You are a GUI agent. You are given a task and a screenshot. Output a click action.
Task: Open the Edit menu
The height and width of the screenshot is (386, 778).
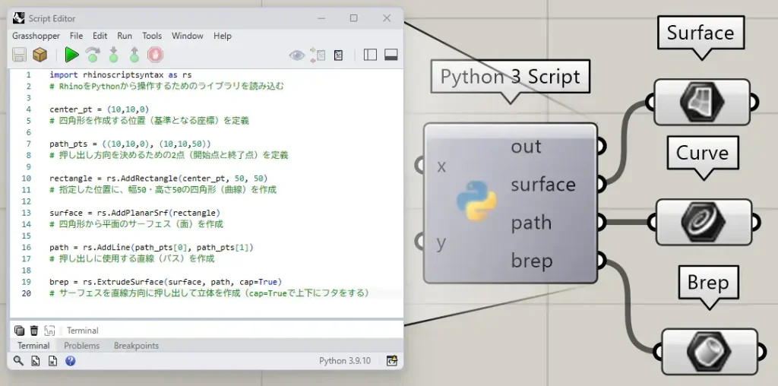100,36
